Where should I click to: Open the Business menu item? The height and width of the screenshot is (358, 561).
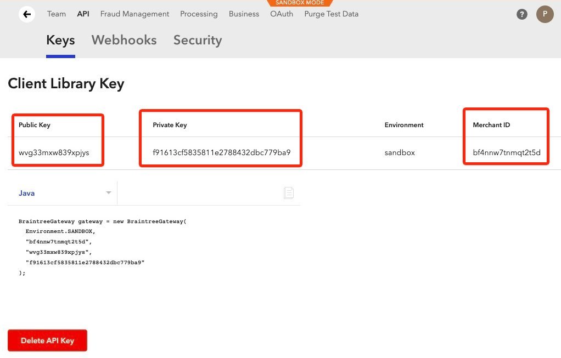tap(244, 14)
